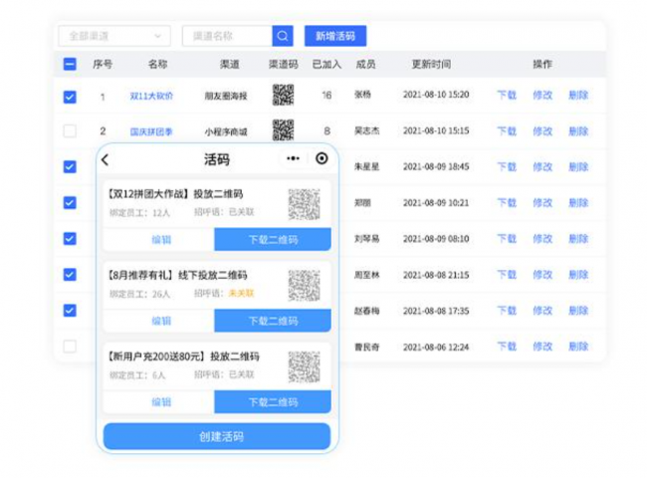Viewport: 647px width, 478px height.
Task: Click 修改 for the 2021-08-10 15:20 row
Action: pos(542,95)
